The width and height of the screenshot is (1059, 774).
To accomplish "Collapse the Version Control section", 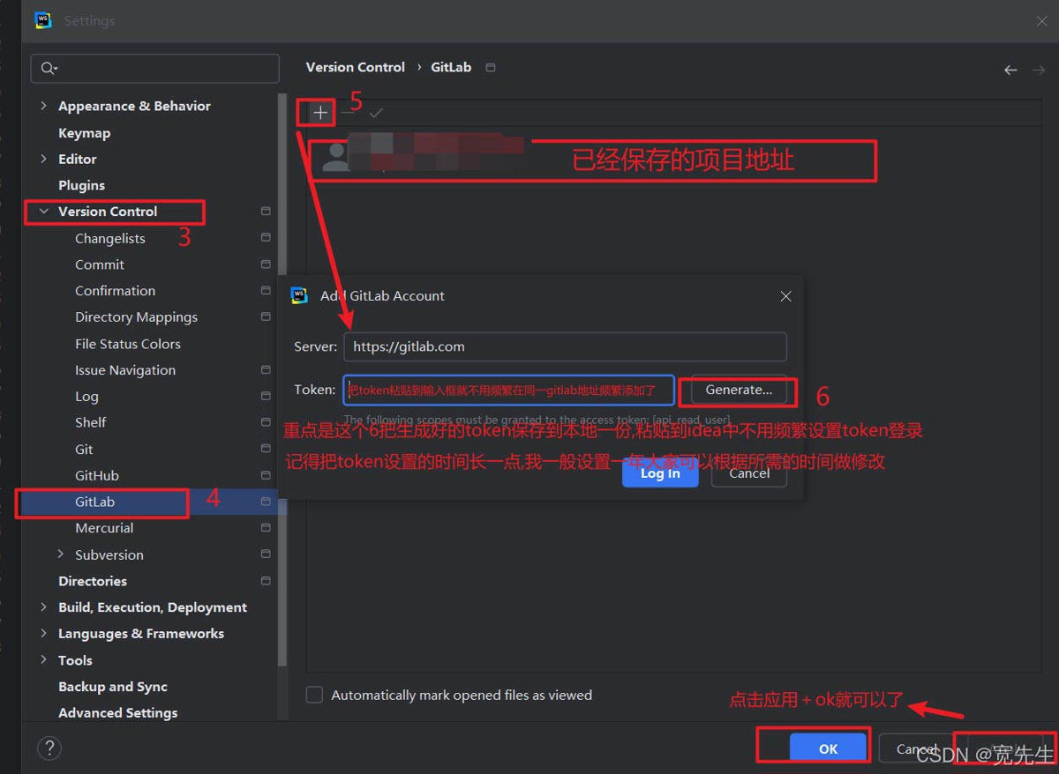I will pyautogui.click(x=43, y=212).
